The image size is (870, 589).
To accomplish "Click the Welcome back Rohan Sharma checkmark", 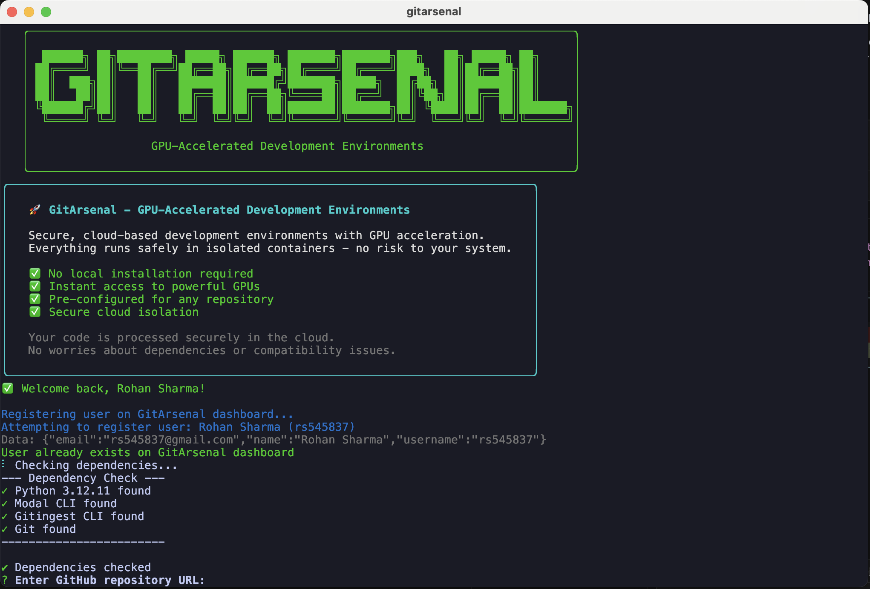I will 8,388.
